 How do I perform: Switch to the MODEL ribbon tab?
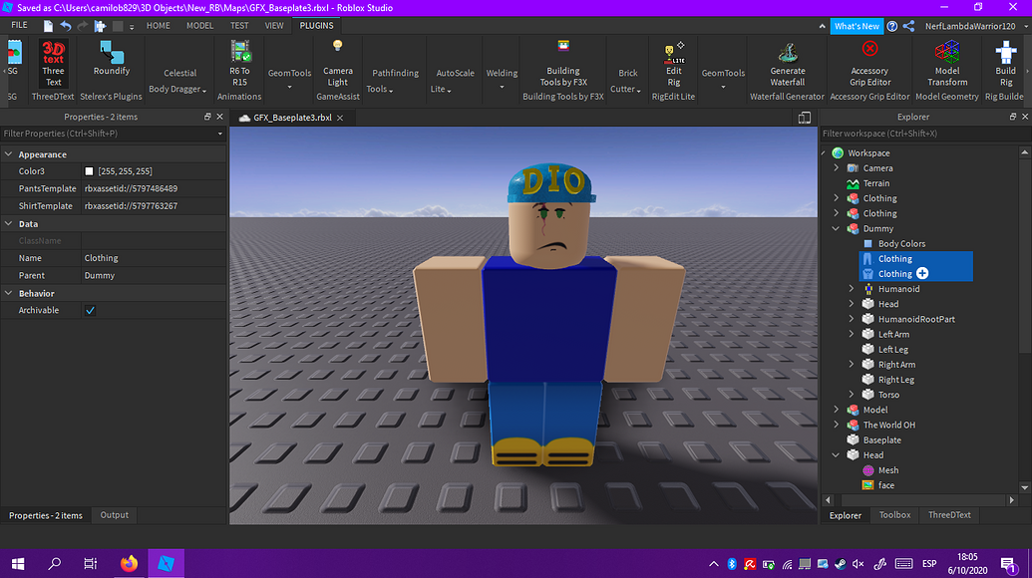tap(199, 26)
